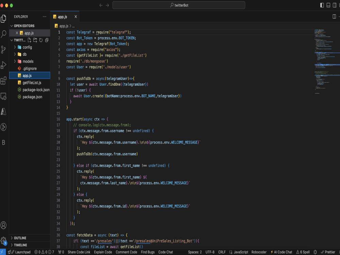
Task: Expand the Timeline section
Action: pyautogui.click(x=30, y=245)
